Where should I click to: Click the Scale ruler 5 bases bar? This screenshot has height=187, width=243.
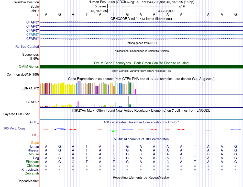click(x=141, y=6)
